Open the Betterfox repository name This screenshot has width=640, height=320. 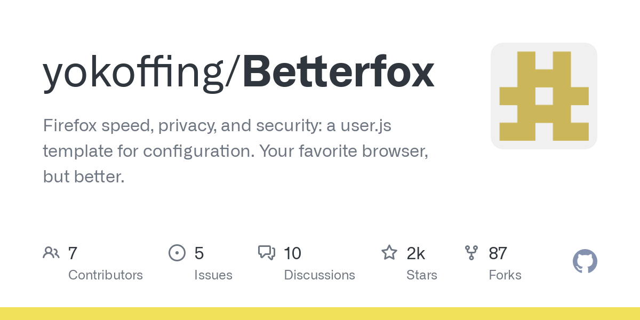339,73
